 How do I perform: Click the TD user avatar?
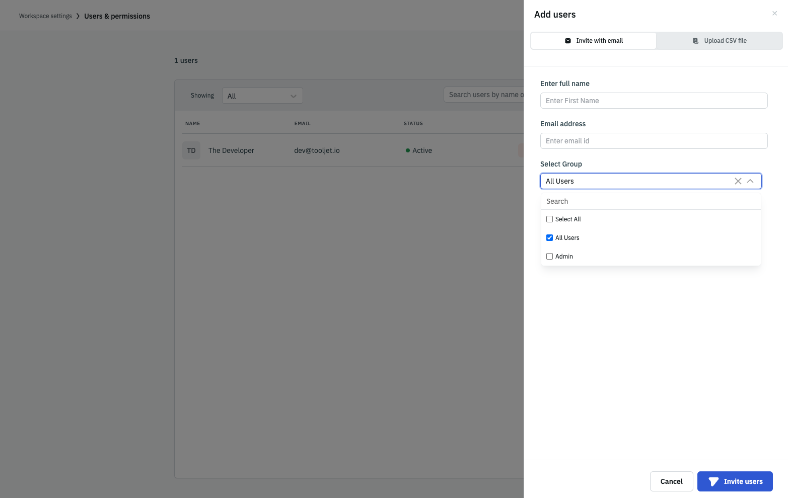tap(191, 150)
